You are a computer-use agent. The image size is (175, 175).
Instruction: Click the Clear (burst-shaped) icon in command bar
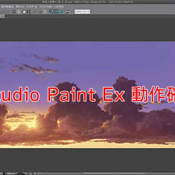[14, 12]
